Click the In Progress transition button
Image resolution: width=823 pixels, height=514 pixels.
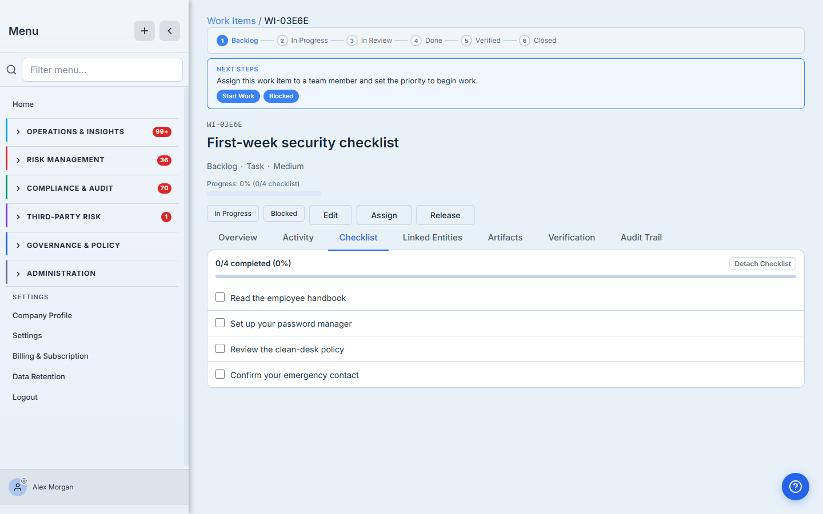tap(233, 214)
